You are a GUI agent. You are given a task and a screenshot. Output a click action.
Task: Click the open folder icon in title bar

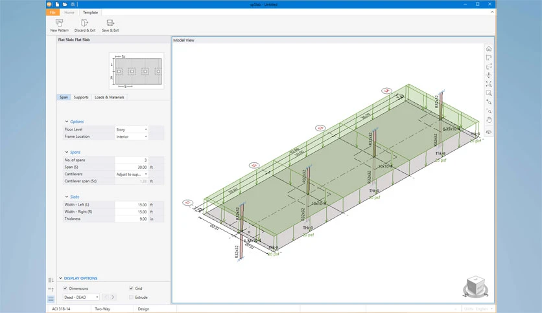point(65,5)
